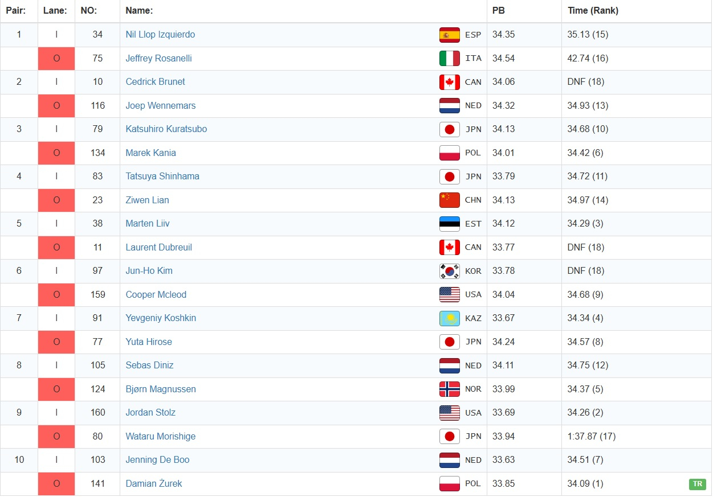Click the USA flag next to Jordan Stolz
The image size is (713, 497).
point(449,413)
